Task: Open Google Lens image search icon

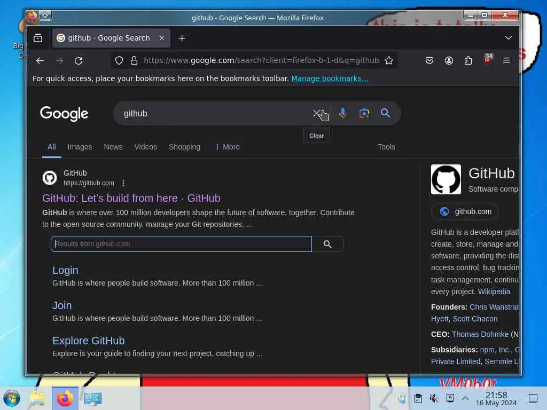Action: [364, 113]
